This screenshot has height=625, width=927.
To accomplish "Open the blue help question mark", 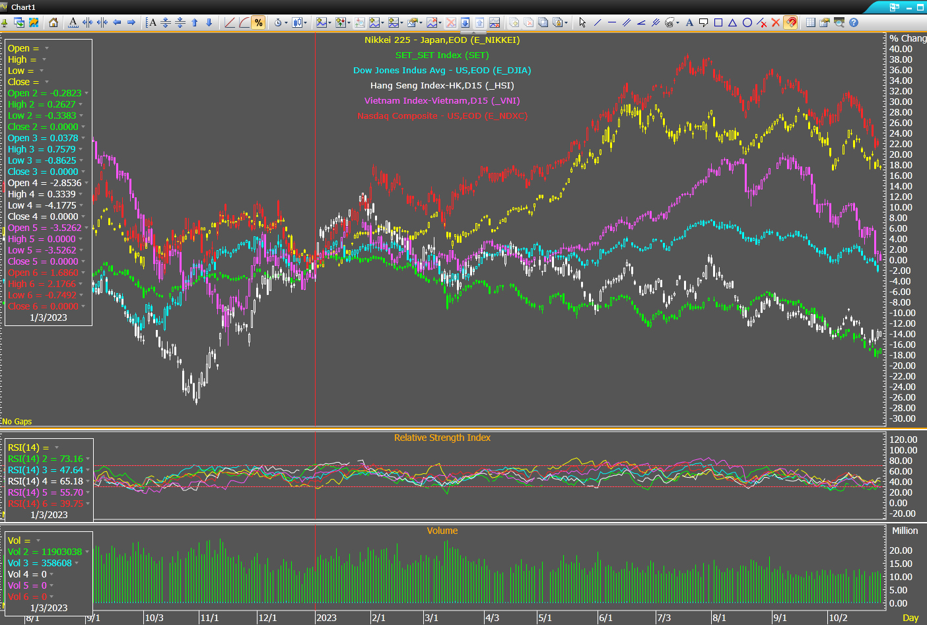I will [854, 22].
